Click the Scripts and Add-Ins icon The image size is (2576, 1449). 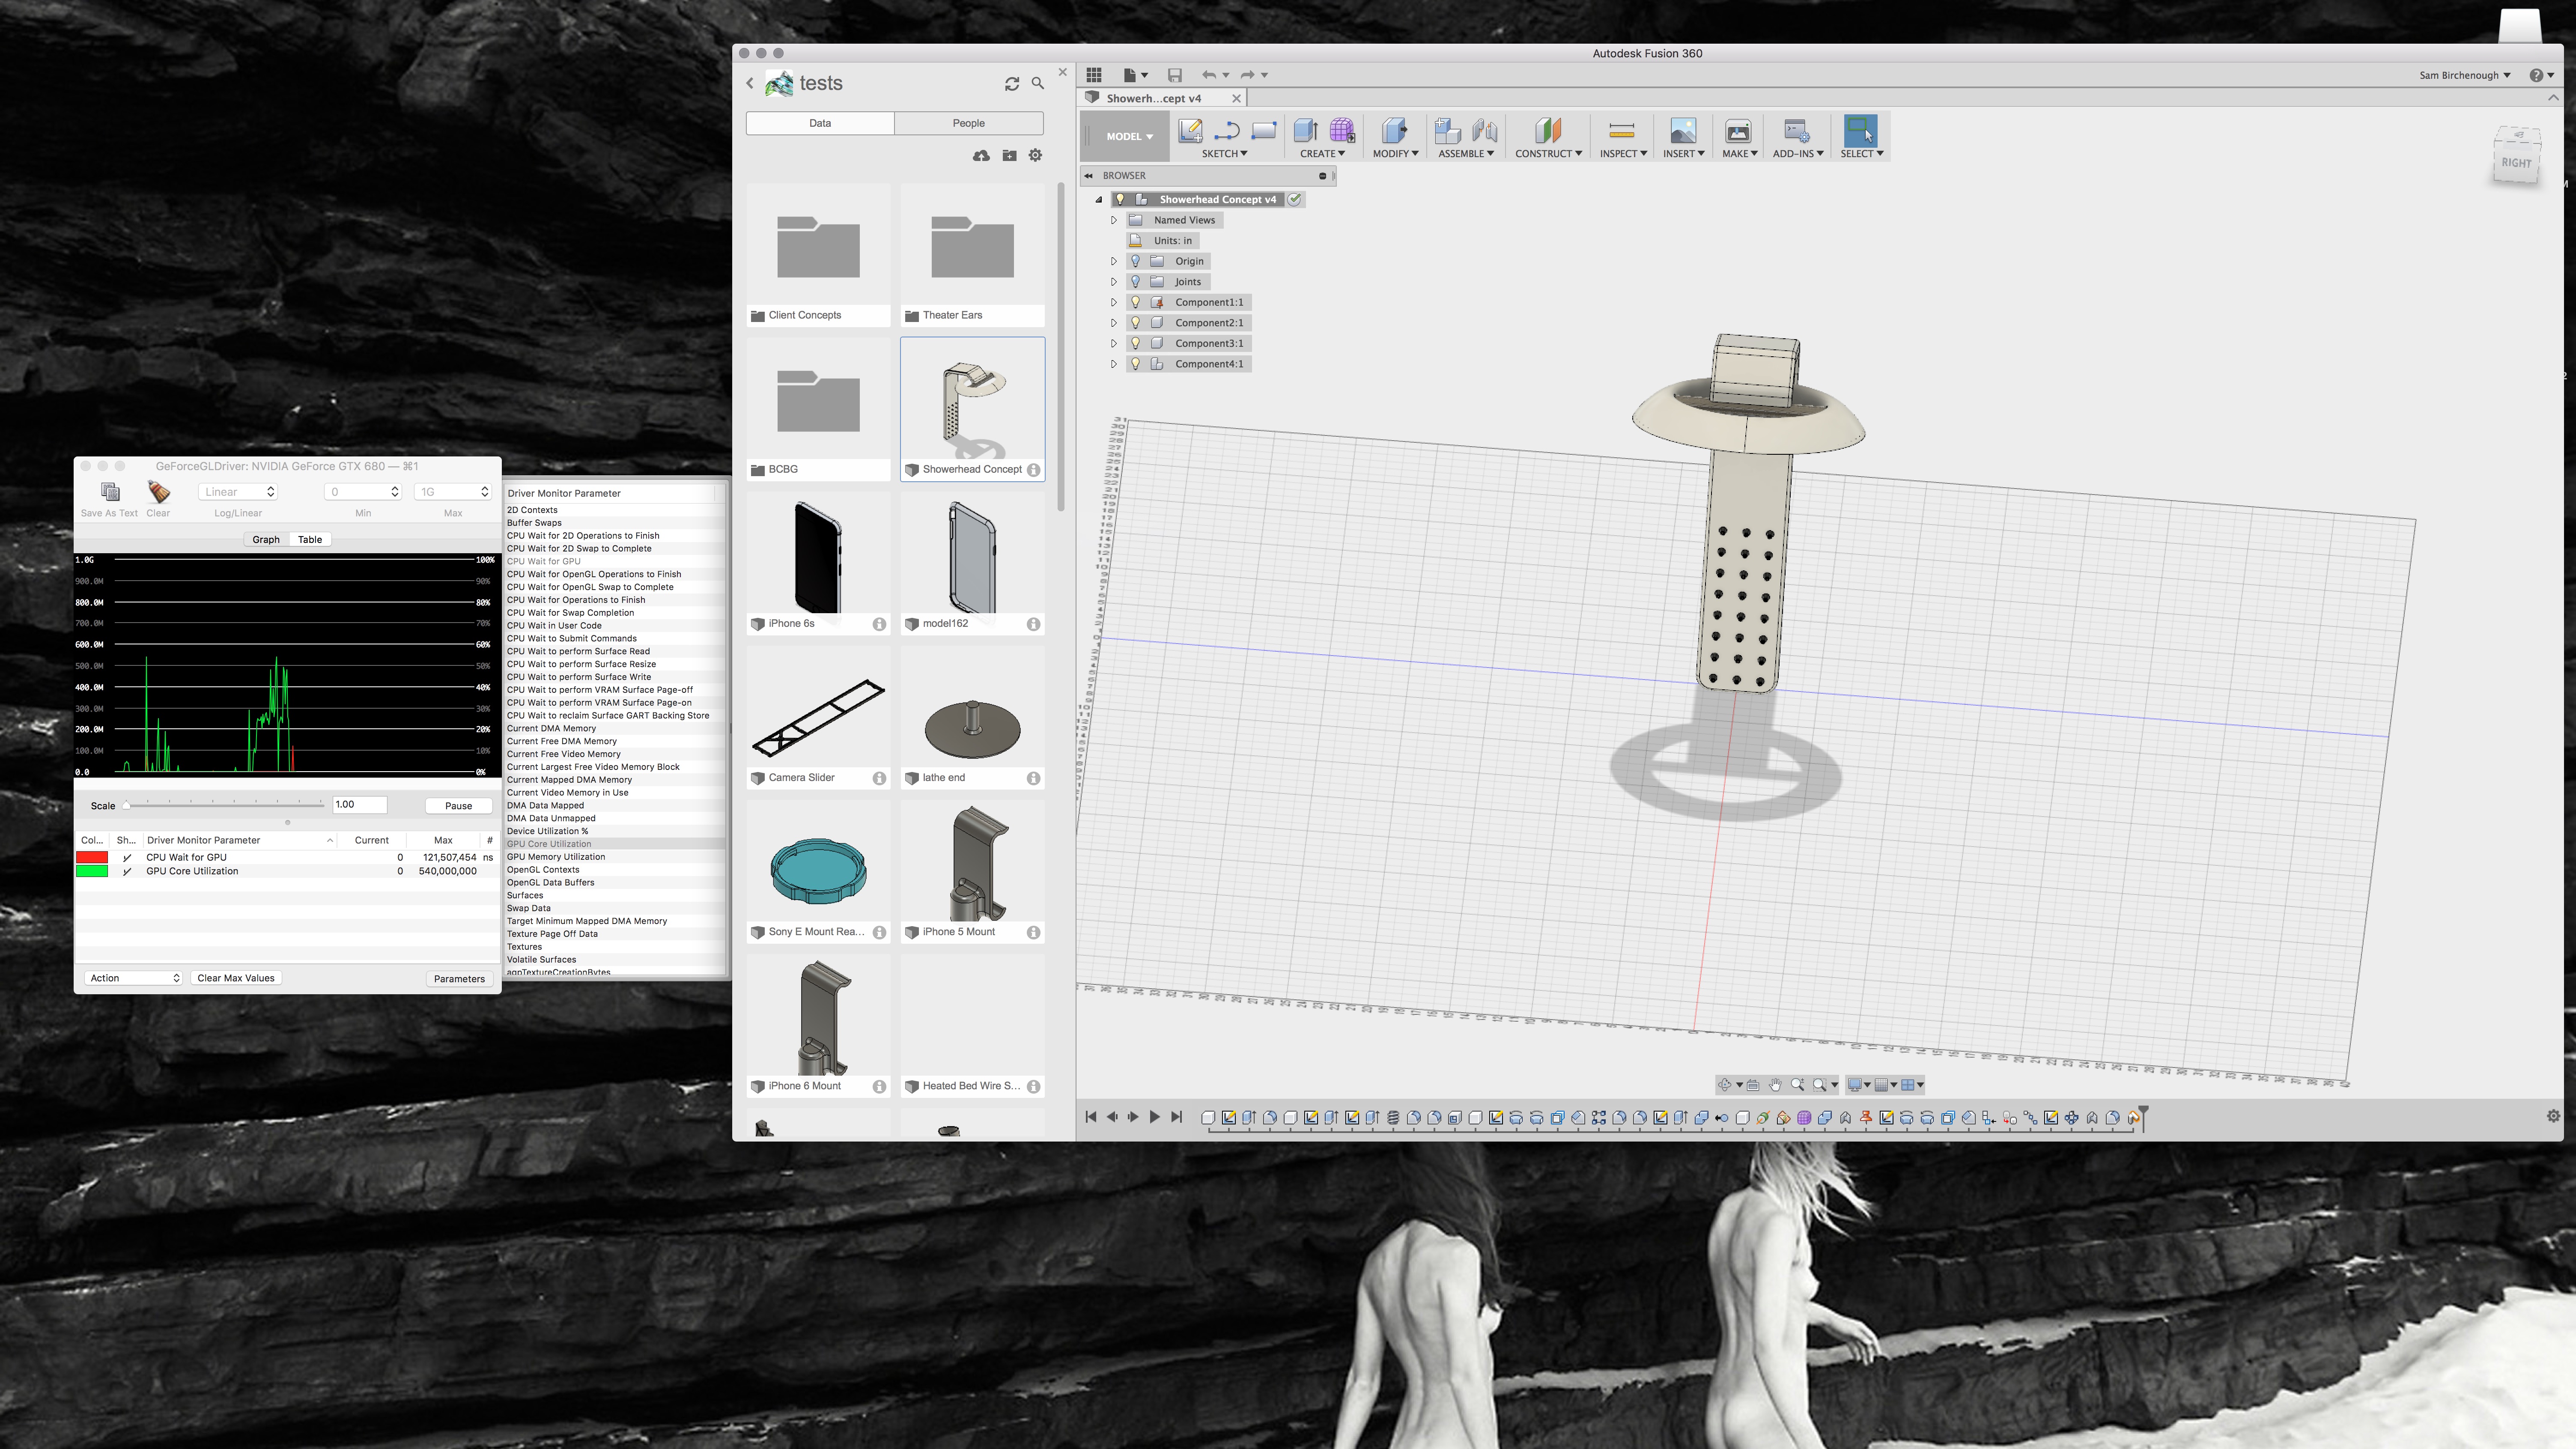[x=1797, y=131]
